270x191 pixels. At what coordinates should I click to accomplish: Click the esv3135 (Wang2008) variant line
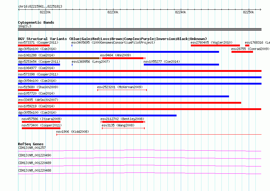pyautogui.click(x=123, y=128)
